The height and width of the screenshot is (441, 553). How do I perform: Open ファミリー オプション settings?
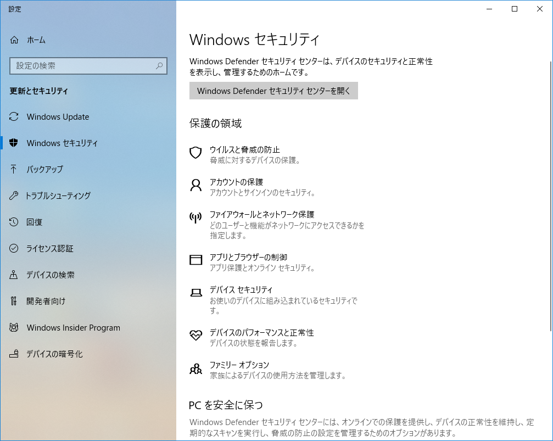coord(239,365)
